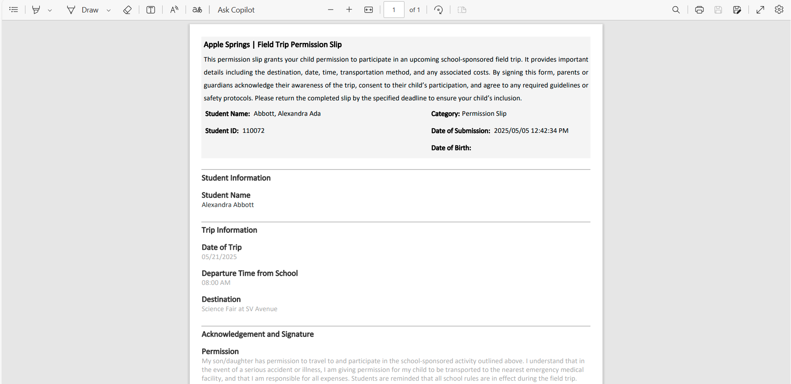Viewport: 791px width, 384px height.
Task: Toggle two-page view layout
Action: tap(462, 10)
